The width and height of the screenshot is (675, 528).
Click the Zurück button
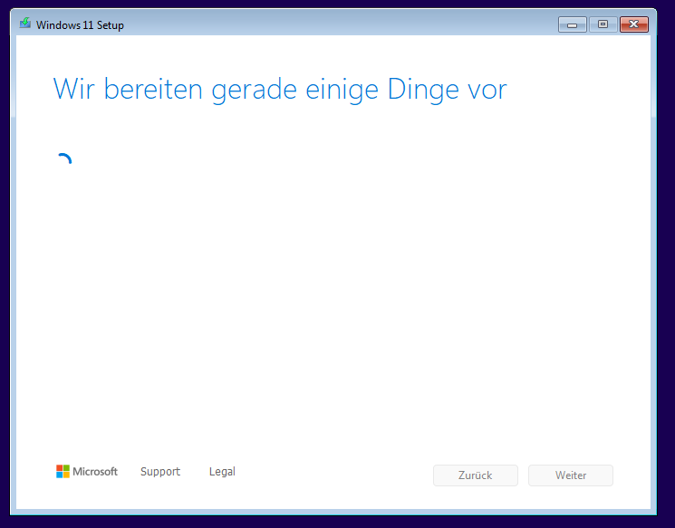point(476,475)
